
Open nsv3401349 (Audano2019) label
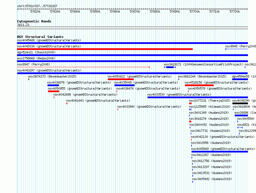click(x=209, y=113)
